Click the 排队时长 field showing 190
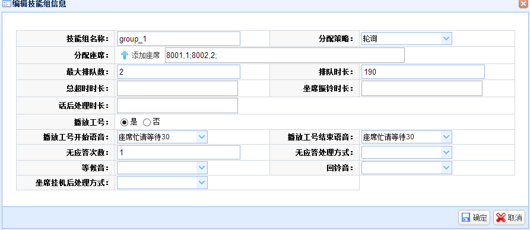 (423, 72)
